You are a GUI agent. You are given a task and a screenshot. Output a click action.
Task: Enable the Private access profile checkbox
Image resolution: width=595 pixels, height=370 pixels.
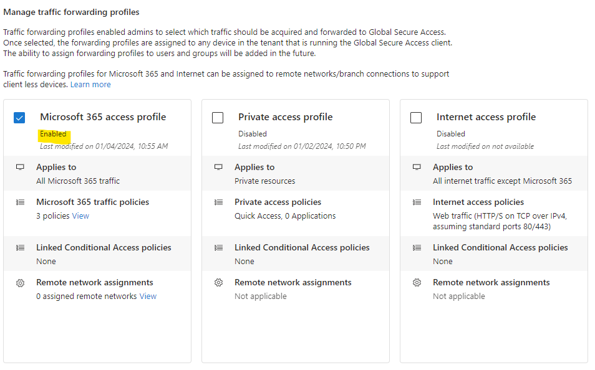218,118
